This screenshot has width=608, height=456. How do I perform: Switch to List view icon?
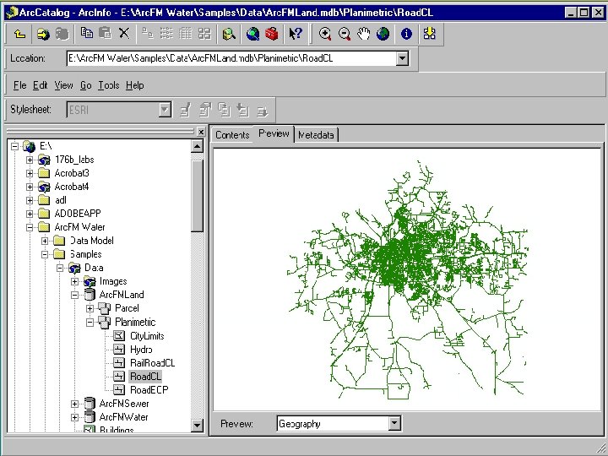coord(166,34)
